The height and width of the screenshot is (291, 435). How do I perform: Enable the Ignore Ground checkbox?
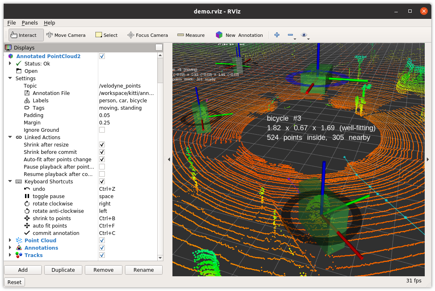(x=102, y=130)
